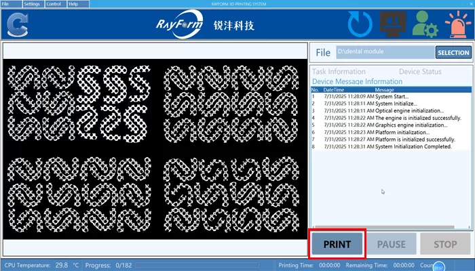Select the 'System Start...' message row

tap(391, 96)
